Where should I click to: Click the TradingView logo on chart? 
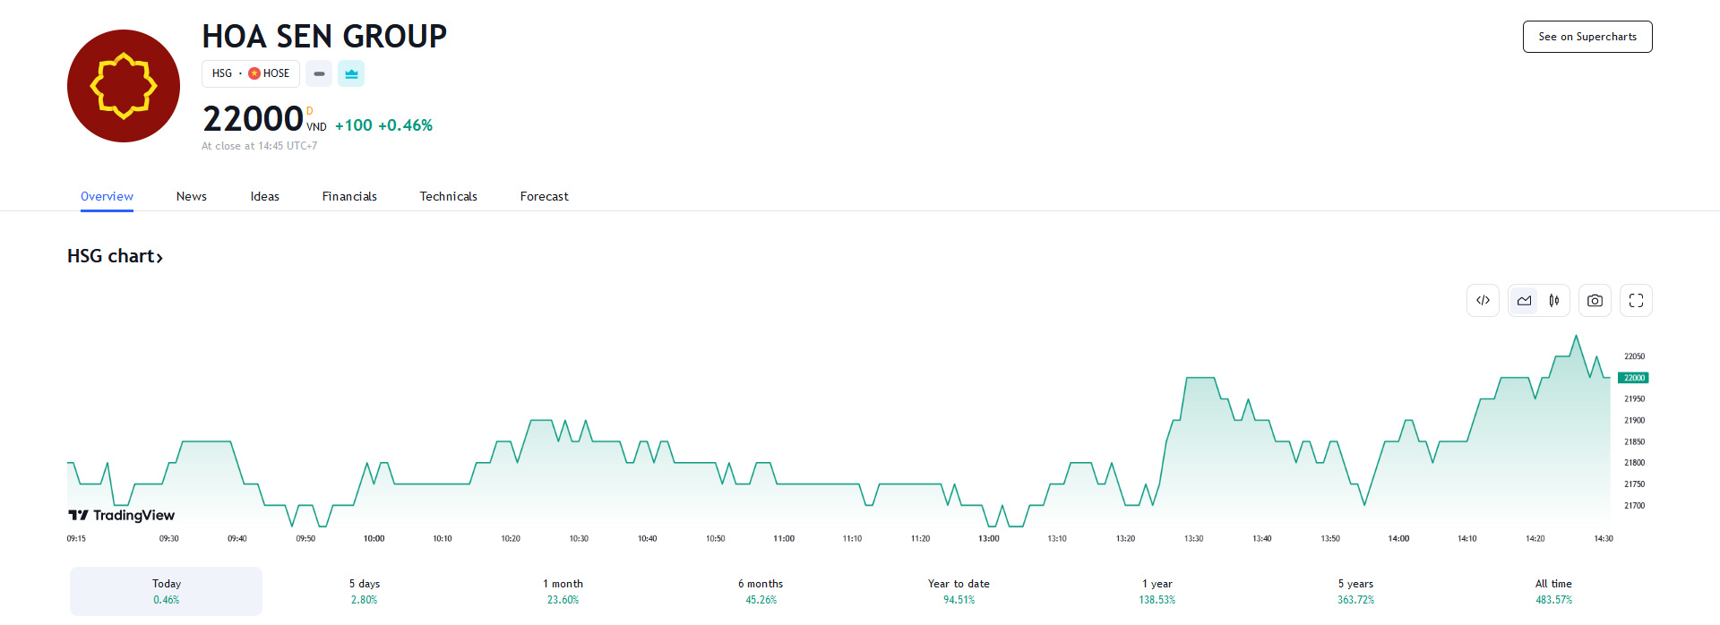click(x=122, y=515)
